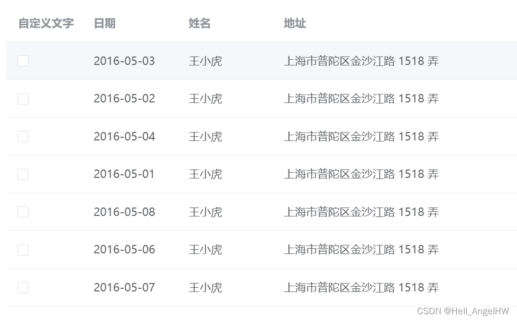Check the checkbox in the 2016-05-01 row
The width and height of the screenshot is (517, 321).
[x=23, y=174]
